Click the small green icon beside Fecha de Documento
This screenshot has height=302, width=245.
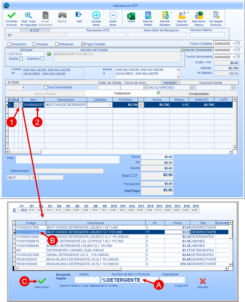click(183, 50)
